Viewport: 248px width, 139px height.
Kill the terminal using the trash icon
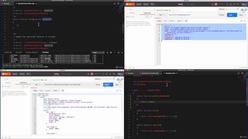[111, 52]
